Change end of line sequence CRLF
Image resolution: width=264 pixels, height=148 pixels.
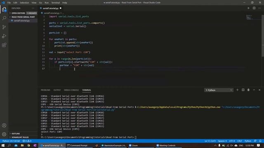pyautogui.click(x=240, y=141)
